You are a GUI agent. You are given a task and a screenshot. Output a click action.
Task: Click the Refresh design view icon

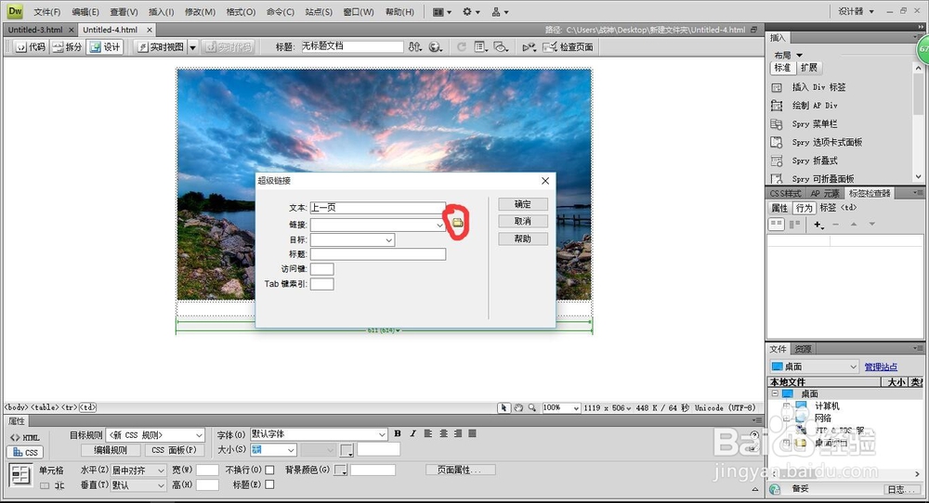(x=461, y=46)
